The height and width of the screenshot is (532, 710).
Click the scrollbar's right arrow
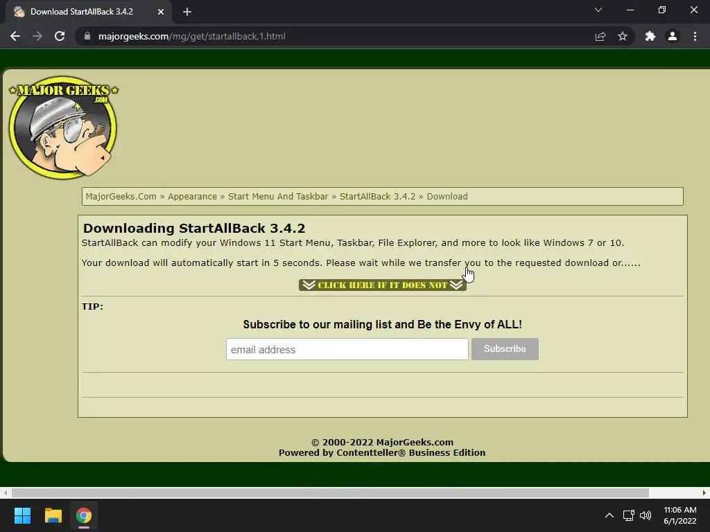coord(704,493)
